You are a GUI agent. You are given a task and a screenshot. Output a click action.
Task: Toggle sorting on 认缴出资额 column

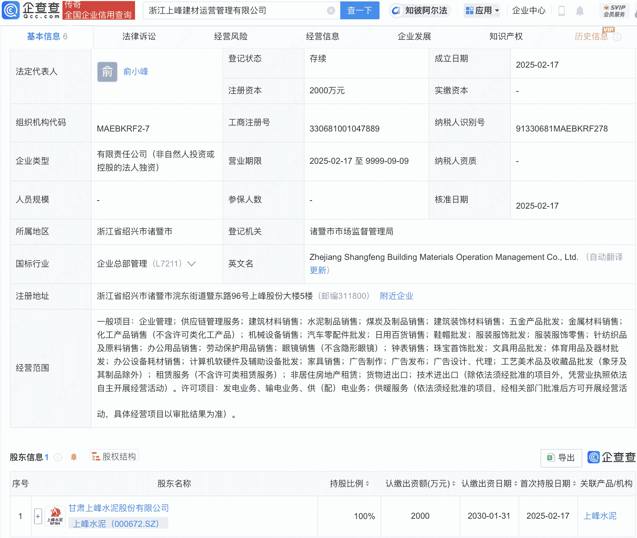tap(453, 483)
